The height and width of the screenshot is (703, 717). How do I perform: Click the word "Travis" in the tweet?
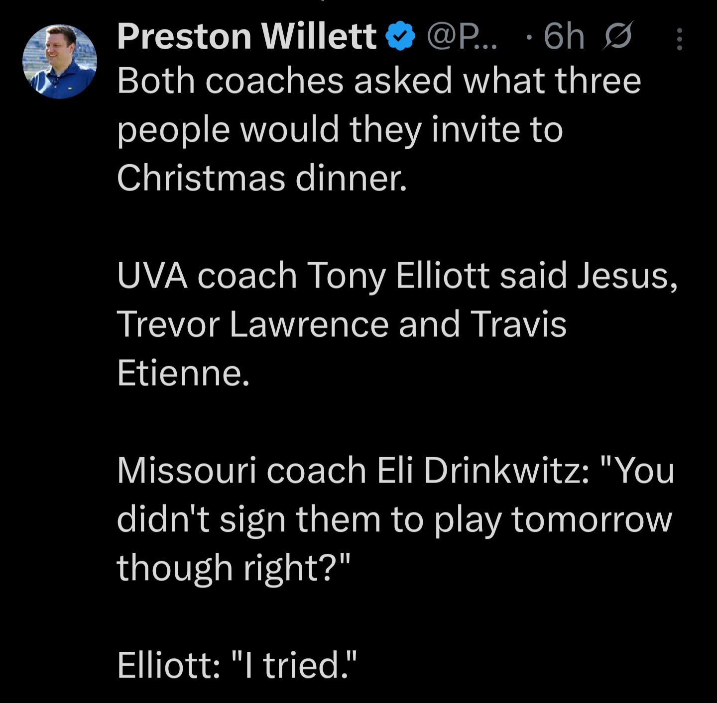[518, 324]
